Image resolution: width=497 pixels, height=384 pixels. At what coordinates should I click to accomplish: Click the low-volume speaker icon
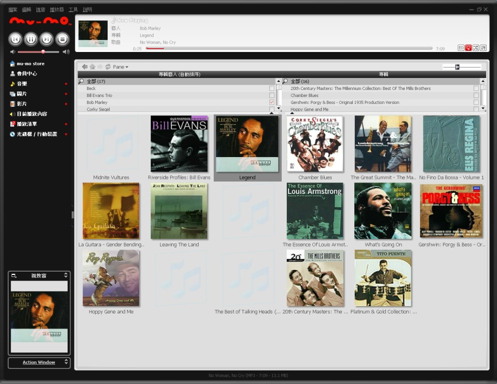[13, 51]
